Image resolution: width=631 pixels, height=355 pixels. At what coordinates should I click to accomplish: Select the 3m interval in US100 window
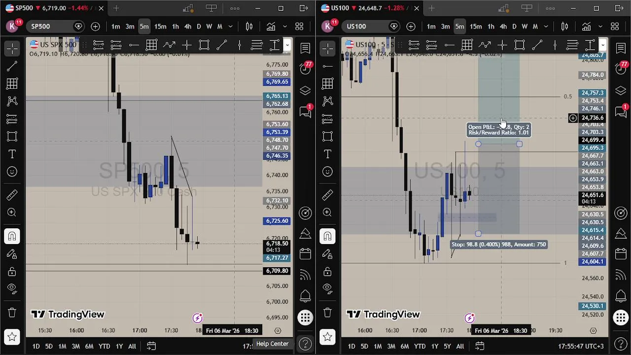coord(445,27)
